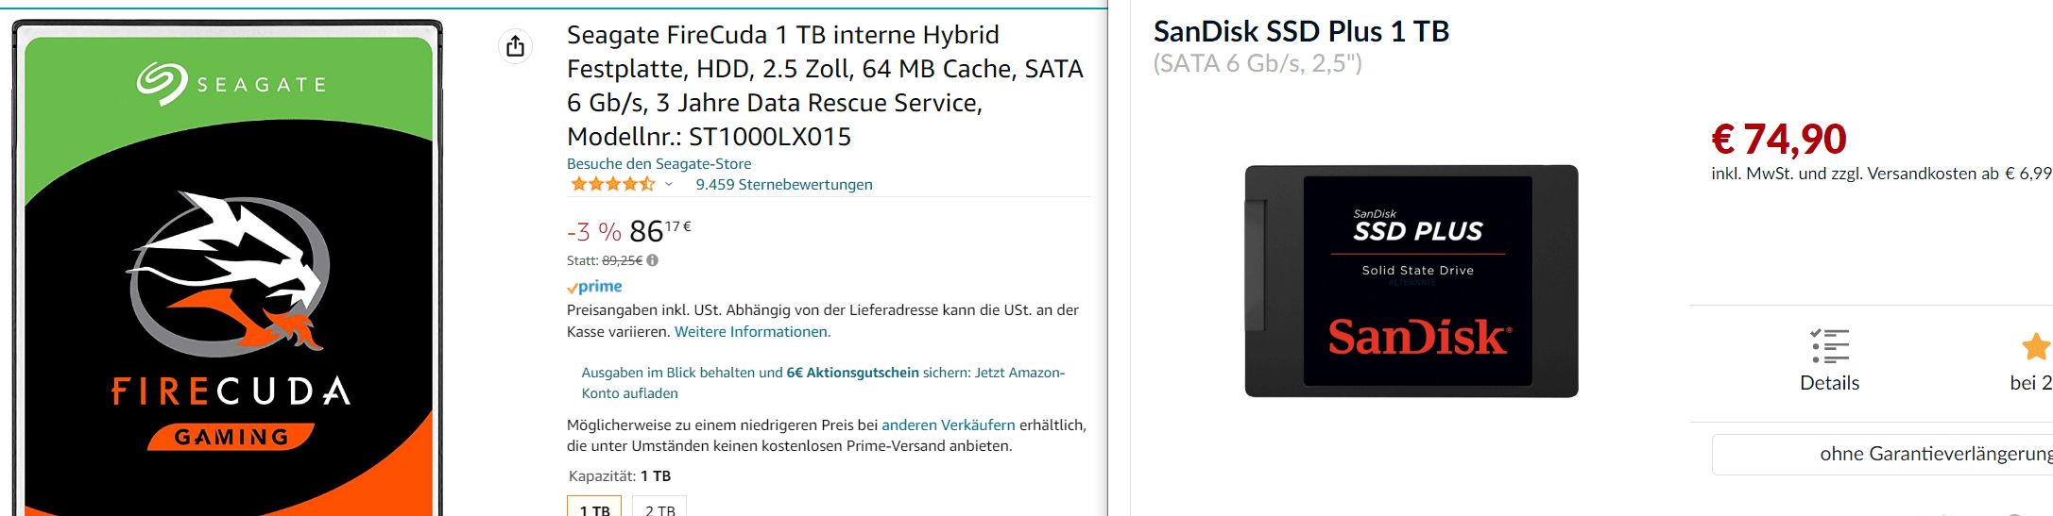This screenshot has width=2053, height=516.
Task: Click the share icon beside the Seagate image
Action: (x=515, y=45)
